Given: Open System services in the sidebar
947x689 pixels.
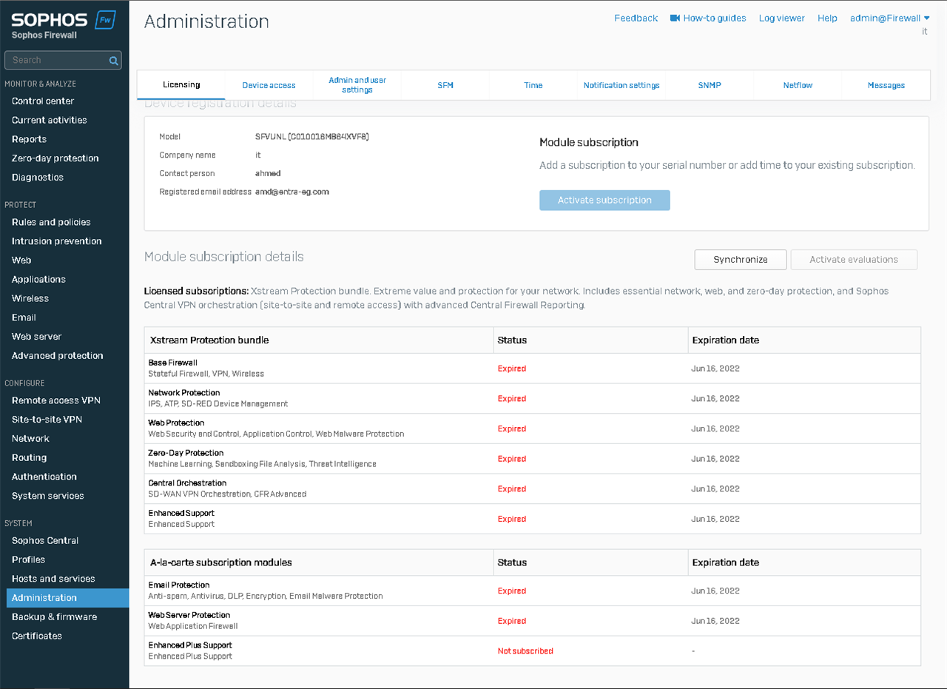Looking at the screenshot, I should tap(48, 496).
